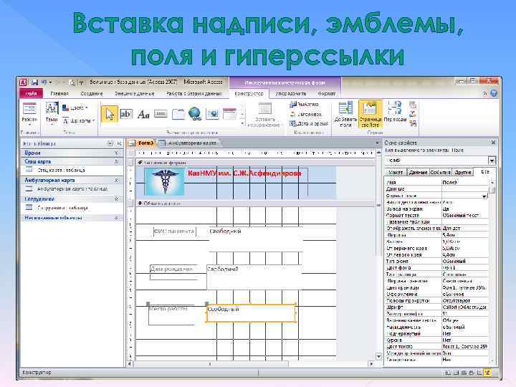The height and width of the screenshot is (387, 516).
Task: Expand the Несвязанные объекты group
Action: (116, 218)
